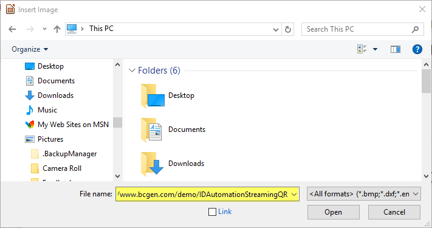Click the Desktop monitor icon in sidebar
The width and height of the screenshot is (432, 228).
(x=30, y=66)
